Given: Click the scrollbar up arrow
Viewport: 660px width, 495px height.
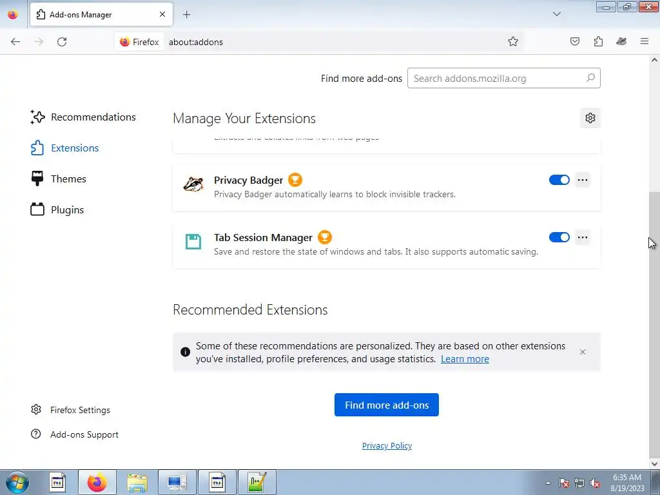Looking at the screenshot, I should tap(654, 60).
